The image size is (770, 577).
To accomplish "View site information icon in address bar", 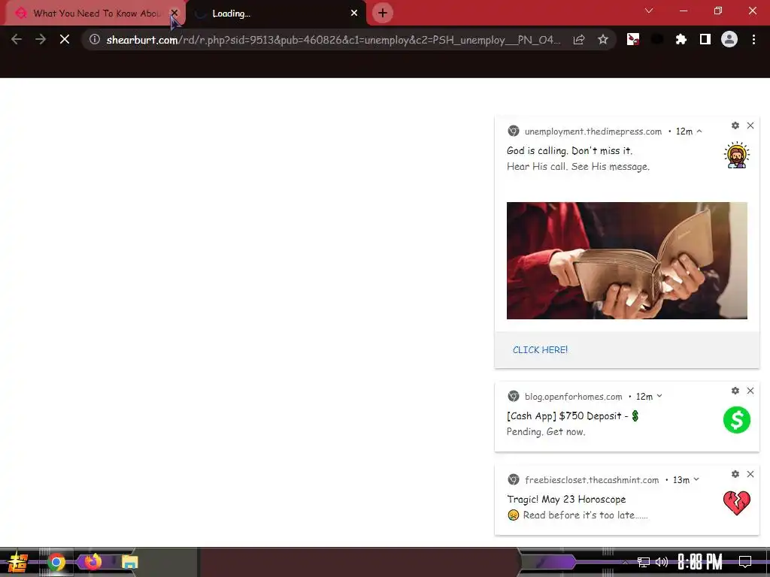I will tap(95, 39).
